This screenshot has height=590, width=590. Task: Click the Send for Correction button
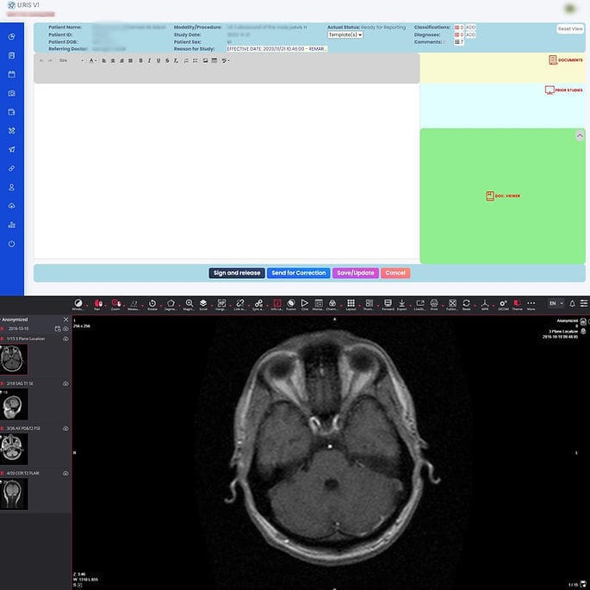[x=298, y=273]
